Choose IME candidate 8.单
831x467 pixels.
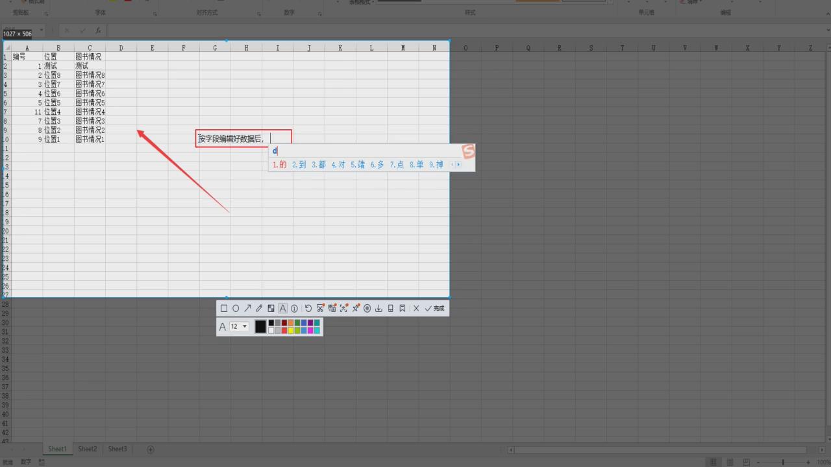coord(417,165)
